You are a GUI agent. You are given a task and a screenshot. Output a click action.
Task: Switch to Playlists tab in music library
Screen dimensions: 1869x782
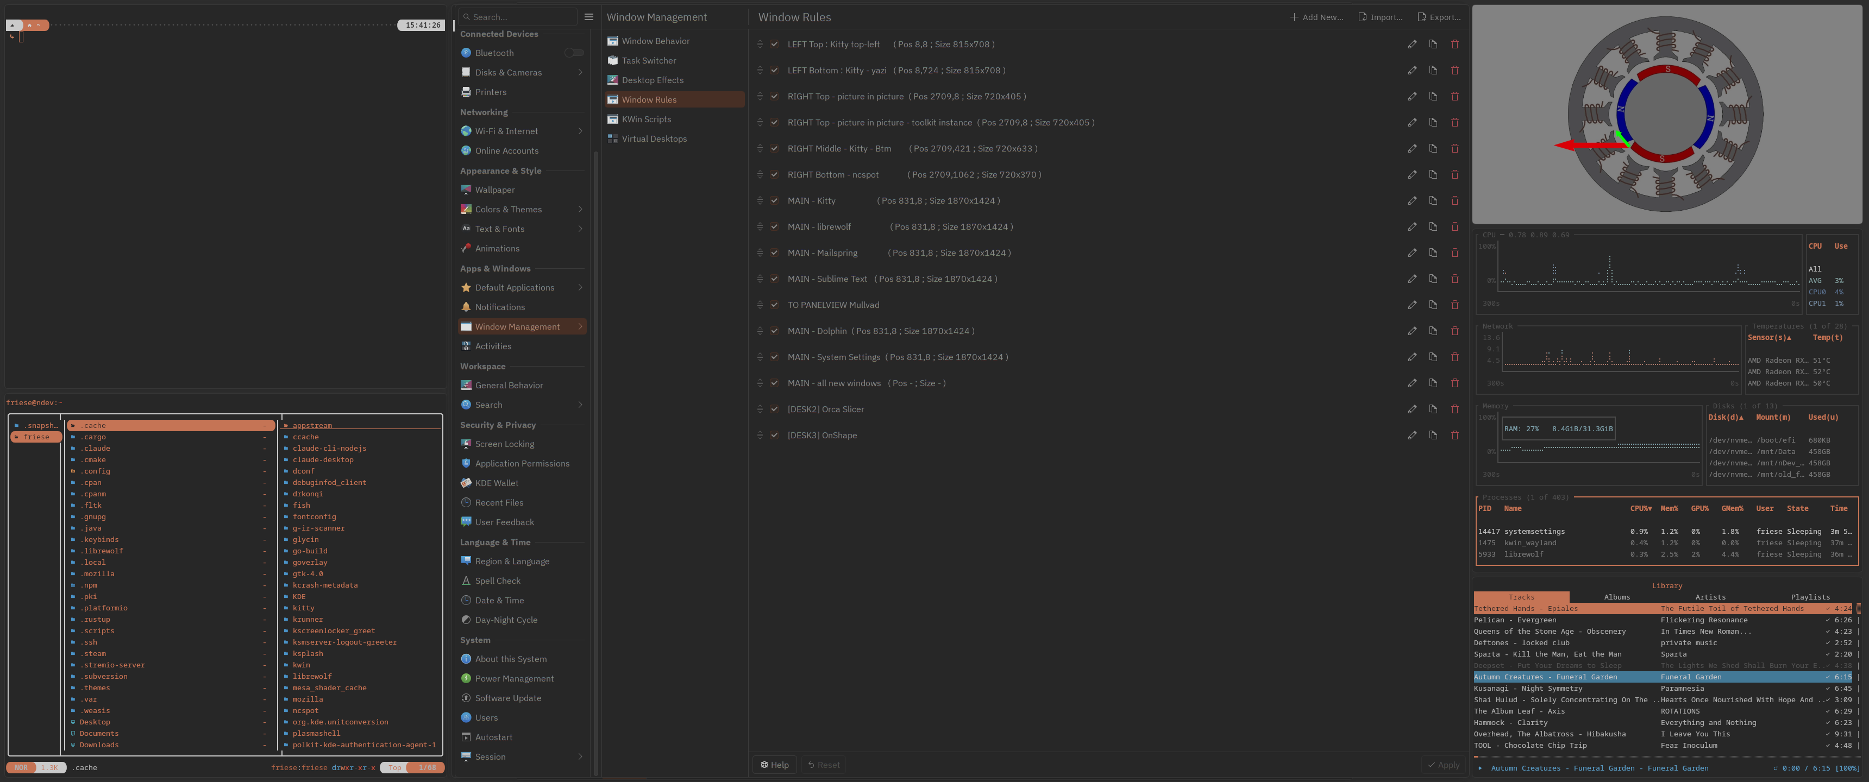[x=1809, y=597]
